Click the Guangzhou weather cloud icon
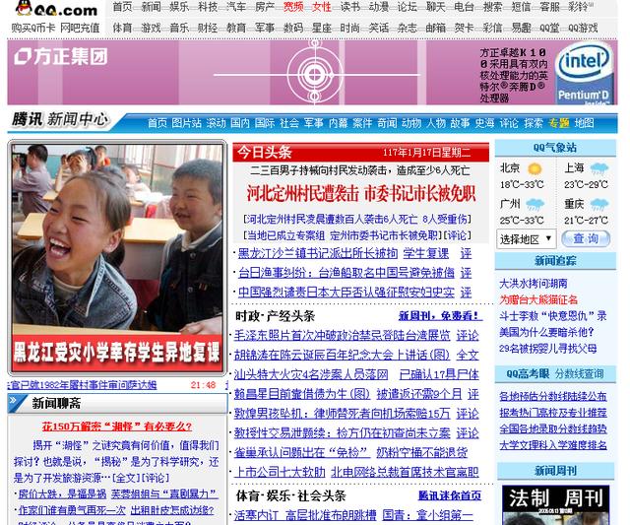Viewport: 630px width, 525px height. 534,204
